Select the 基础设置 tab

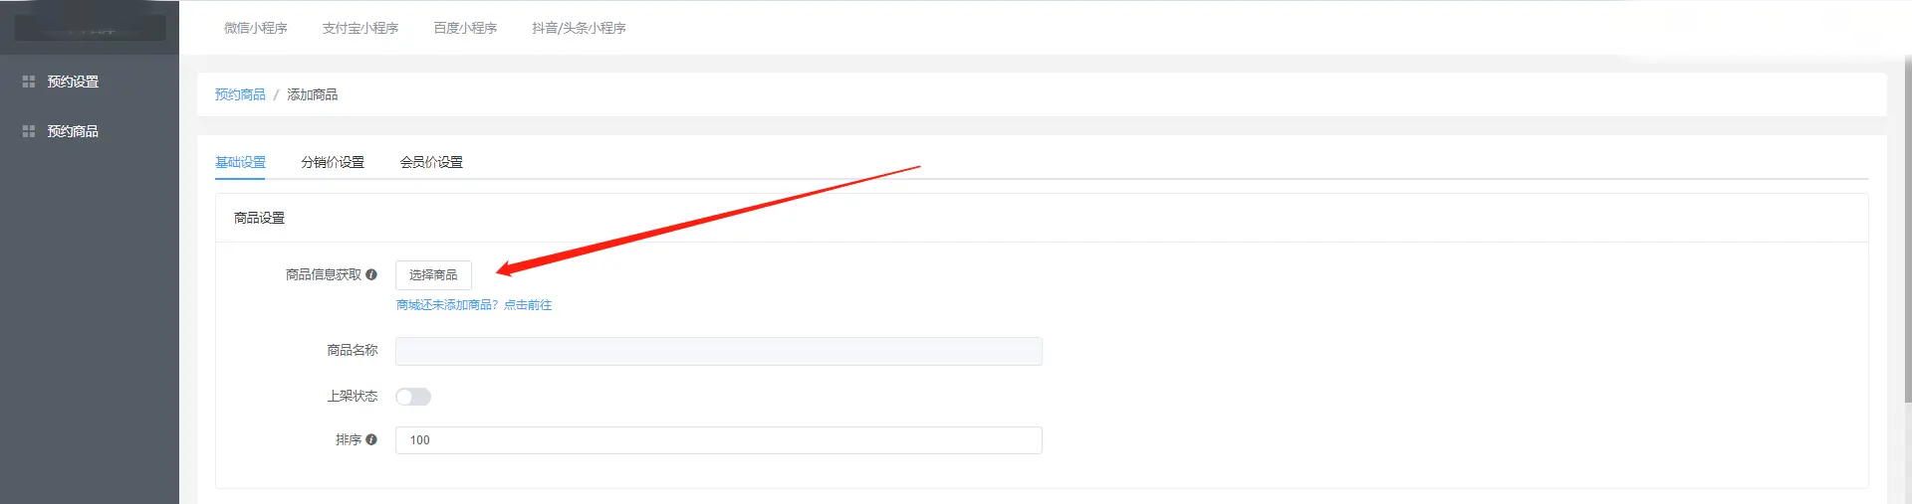[240, 162]
